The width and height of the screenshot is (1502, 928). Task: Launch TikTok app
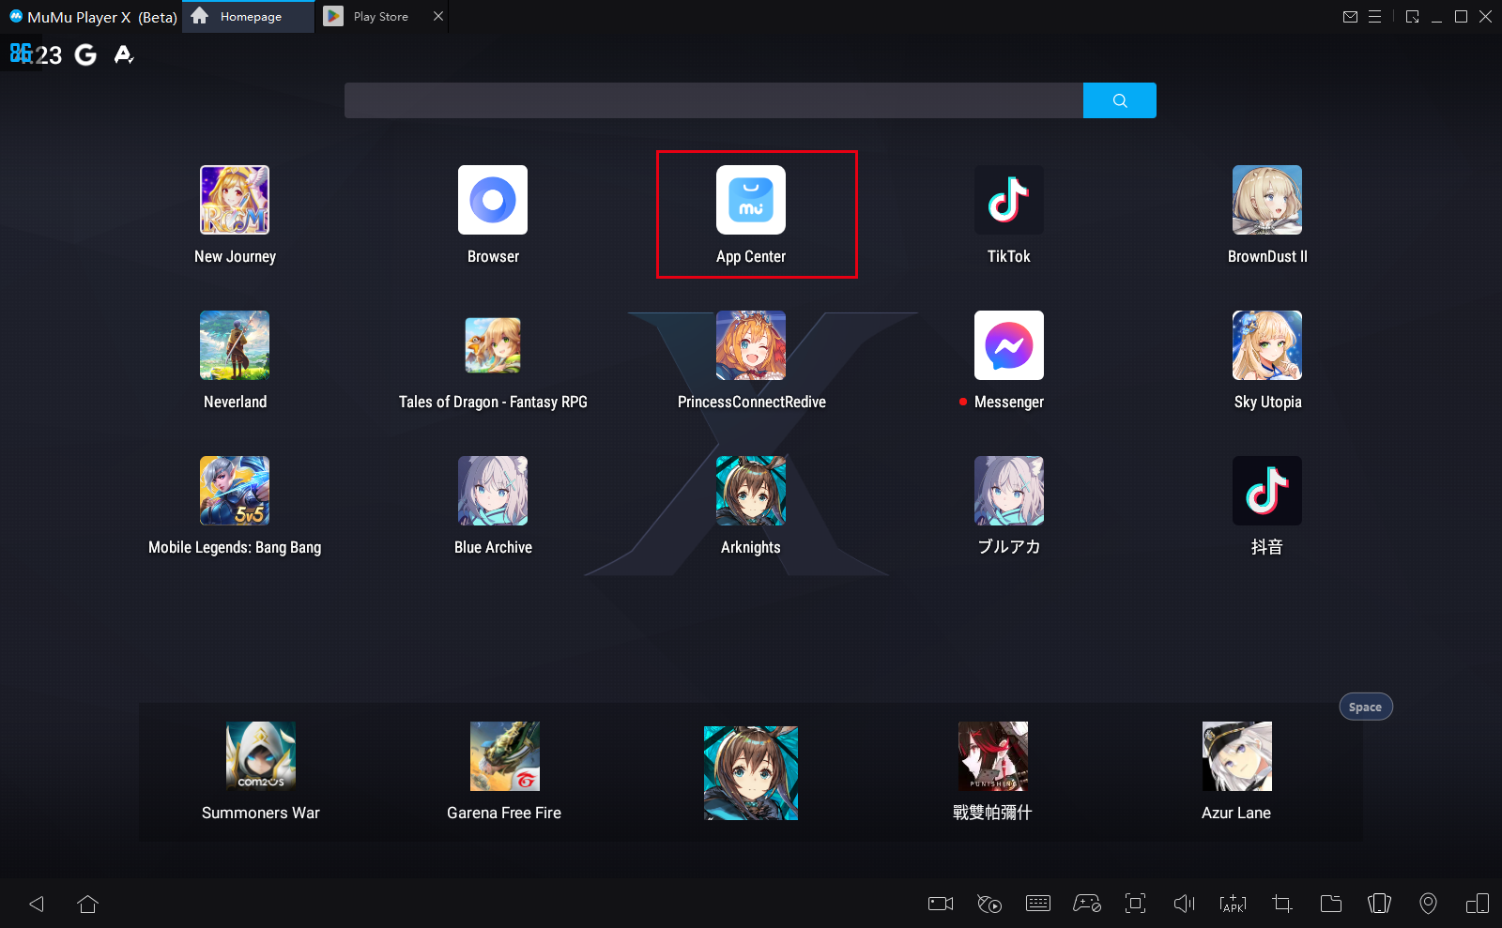coord(1009,200)
